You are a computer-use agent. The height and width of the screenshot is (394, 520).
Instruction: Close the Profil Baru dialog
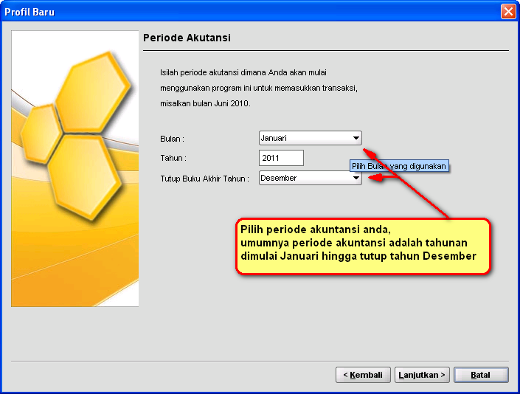click(x=508, y=12)
